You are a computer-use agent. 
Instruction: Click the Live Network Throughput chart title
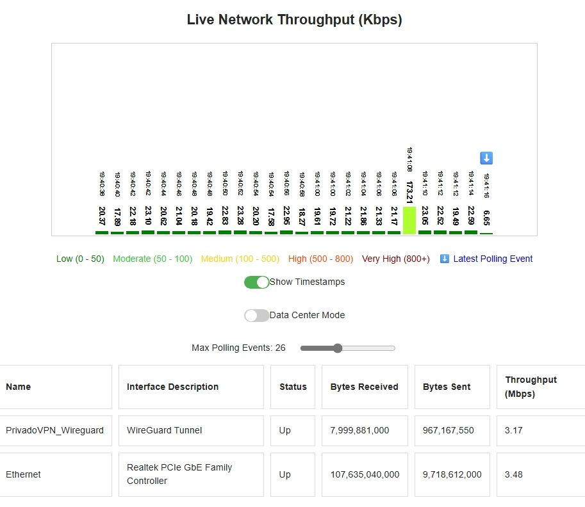tap(294, 20)
